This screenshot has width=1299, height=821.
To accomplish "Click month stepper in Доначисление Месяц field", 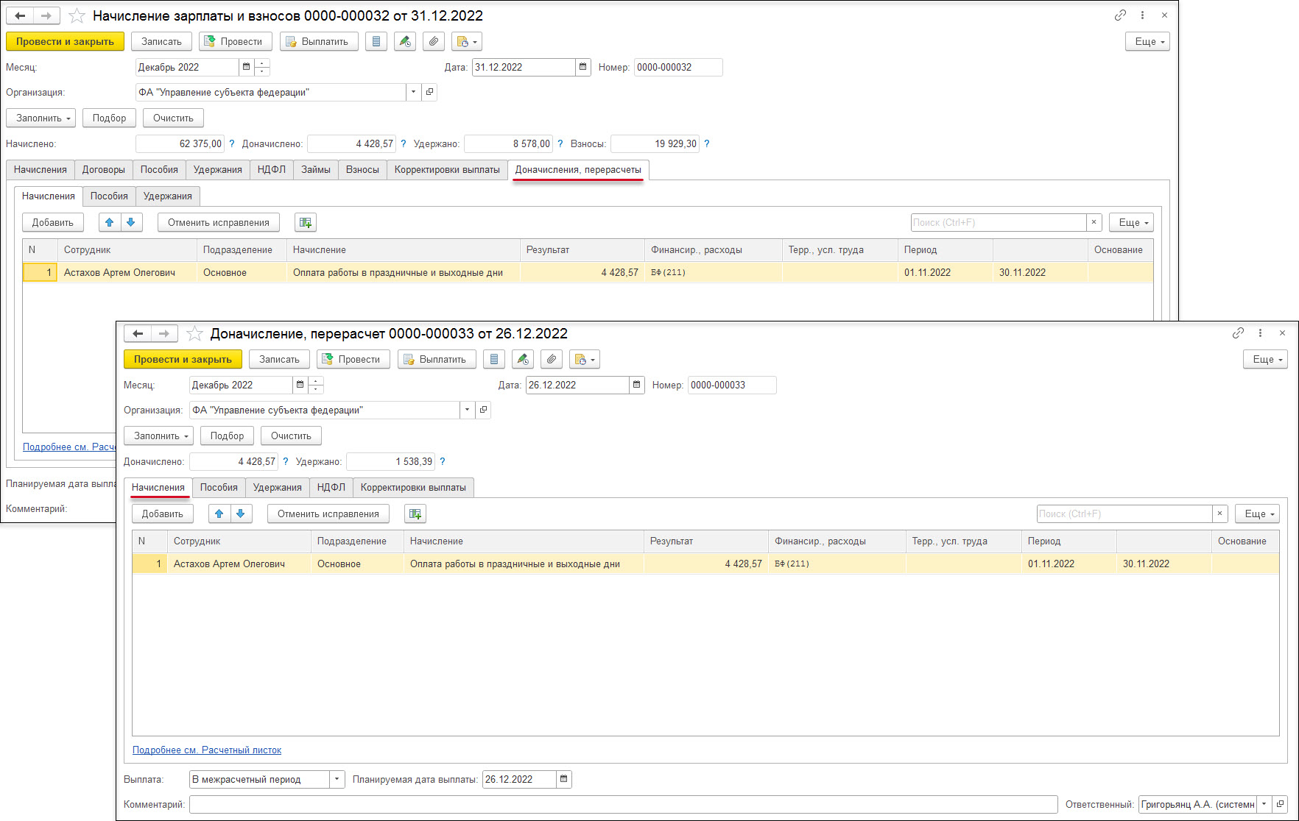I will coord(316,385).
